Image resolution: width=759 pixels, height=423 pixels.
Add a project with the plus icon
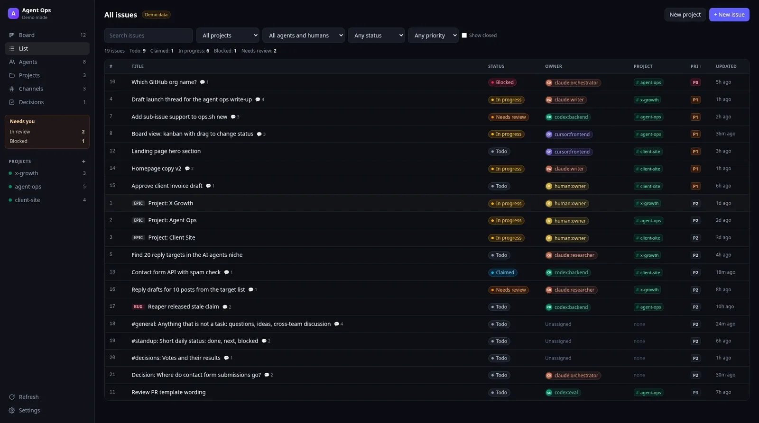(x=83, y=162)
